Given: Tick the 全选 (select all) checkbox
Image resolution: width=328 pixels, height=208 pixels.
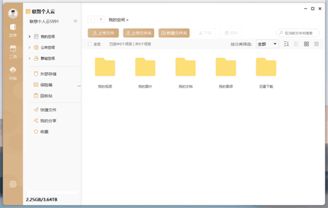Looking at the screenshot, I should coord(90,44).
